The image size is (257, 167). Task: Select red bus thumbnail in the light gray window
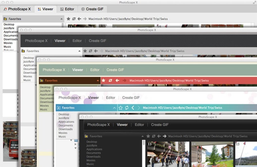click(11, 141)
